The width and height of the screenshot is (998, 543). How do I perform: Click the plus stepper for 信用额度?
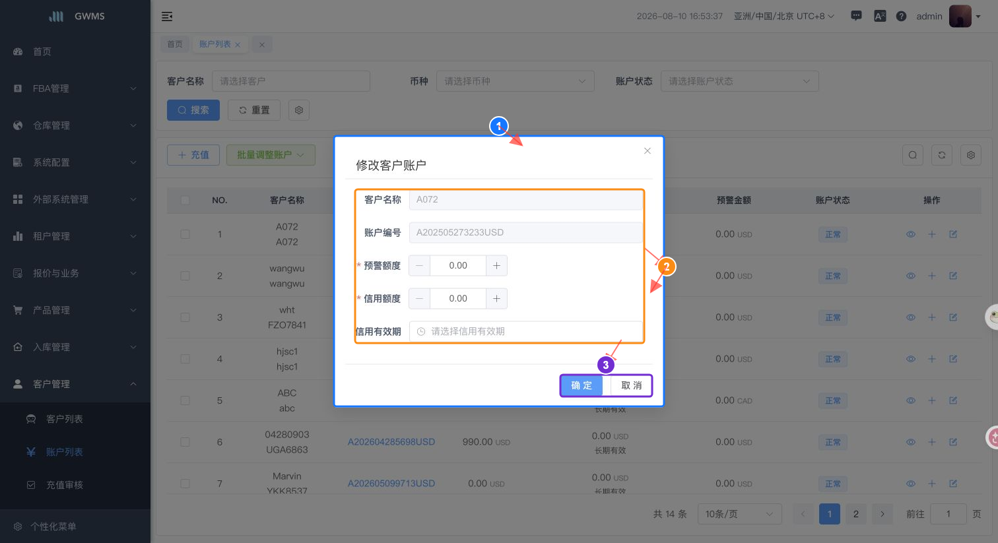pos(496,298)
